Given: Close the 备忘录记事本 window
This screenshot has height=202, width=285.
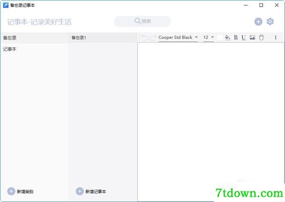Looking at the screenshot, I should click(276, 5).
